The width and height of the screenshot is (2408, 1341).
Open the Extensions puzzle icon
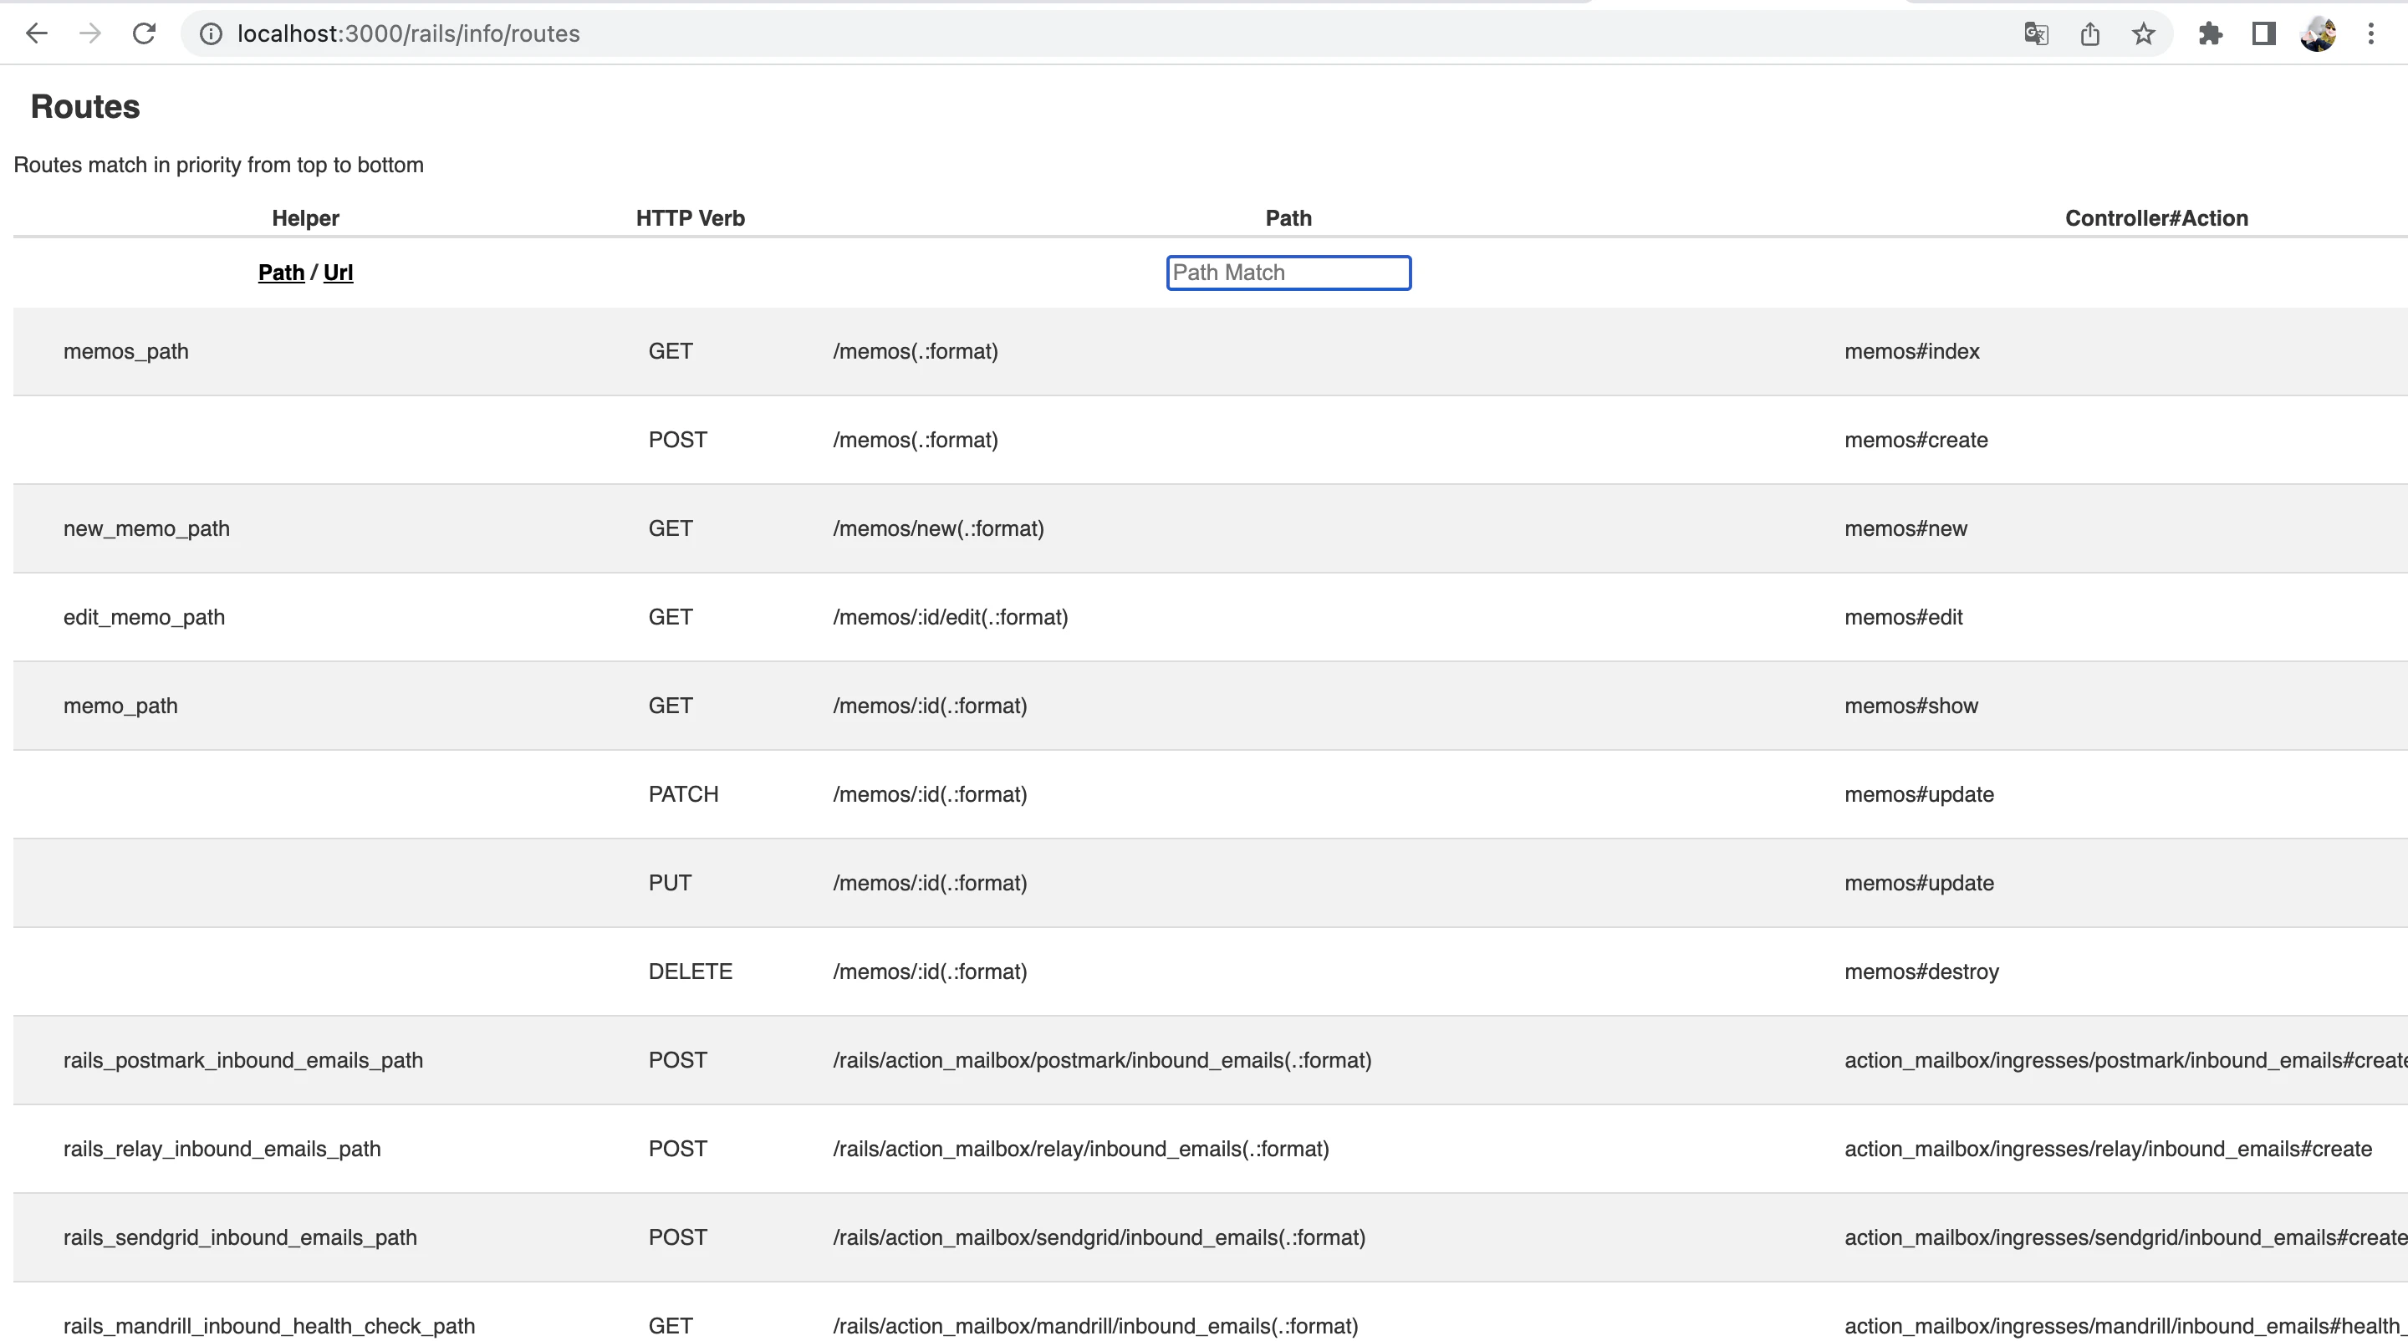point(2211,33)
